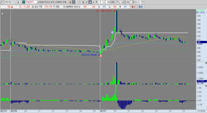Screen dimensions: 207x113
Task: Click the tallest volume bar at 10:05
Action: pos(116,73)
